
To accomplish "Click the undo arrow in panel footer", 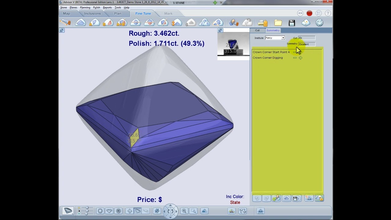I will coord(257,198).
